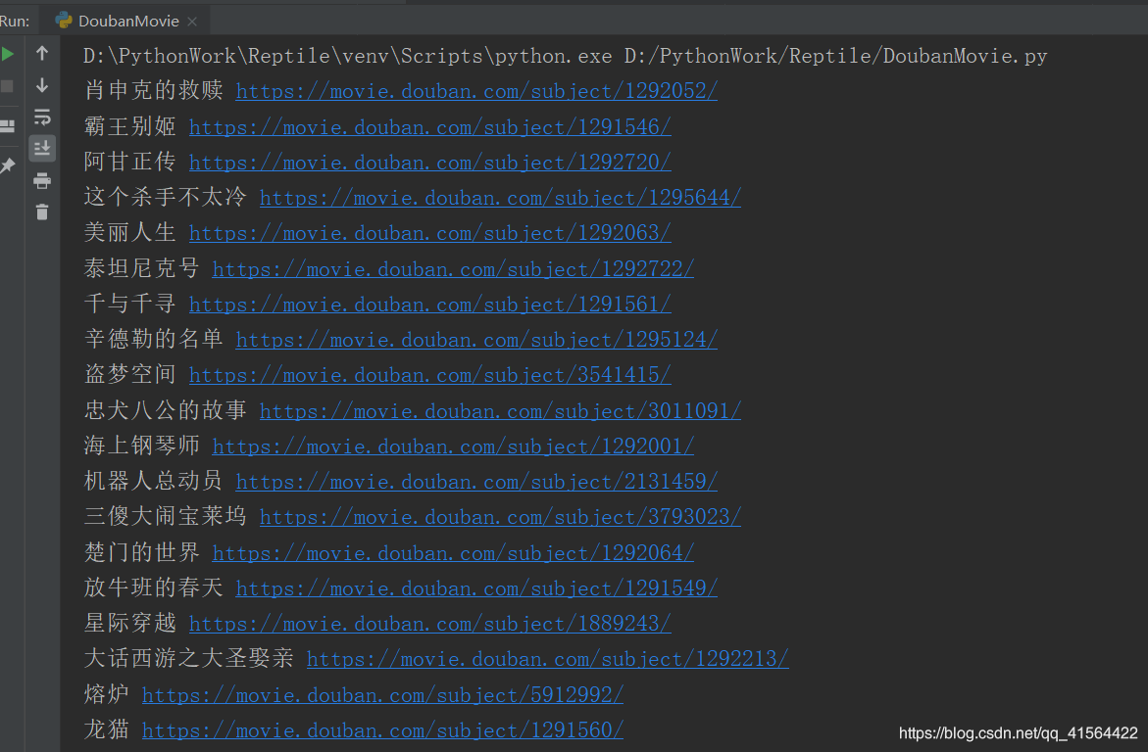Open link for 龙猫 subject/1291560
1148x752 pixels.
(383, 730)
